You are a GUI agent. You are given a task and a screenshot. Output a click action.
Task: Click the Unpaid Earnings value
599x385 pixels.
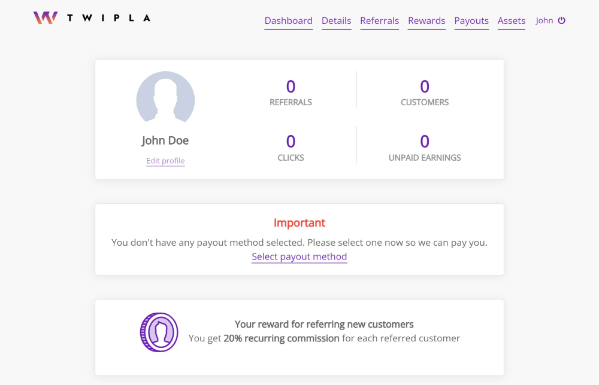click(x=424, y=142)
